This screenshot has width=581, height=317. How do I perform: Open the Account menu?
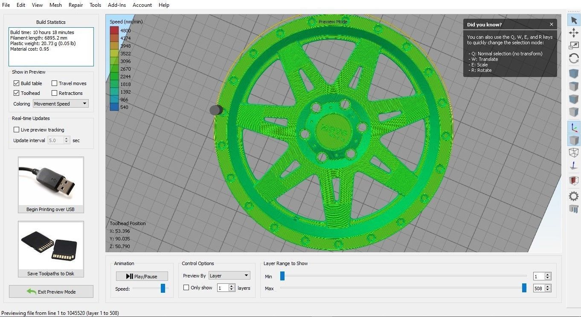142,5
